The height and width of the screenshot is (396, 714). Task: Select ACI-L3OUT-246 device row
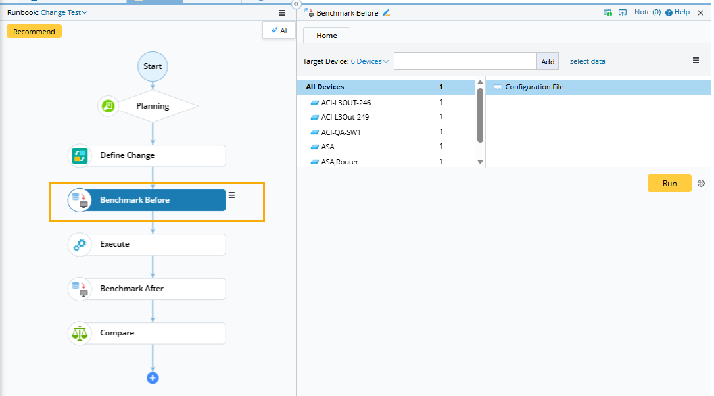point(386,103)
